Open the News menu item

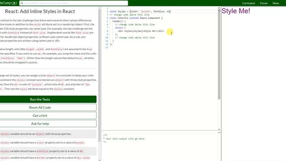(x=276, y=3)
